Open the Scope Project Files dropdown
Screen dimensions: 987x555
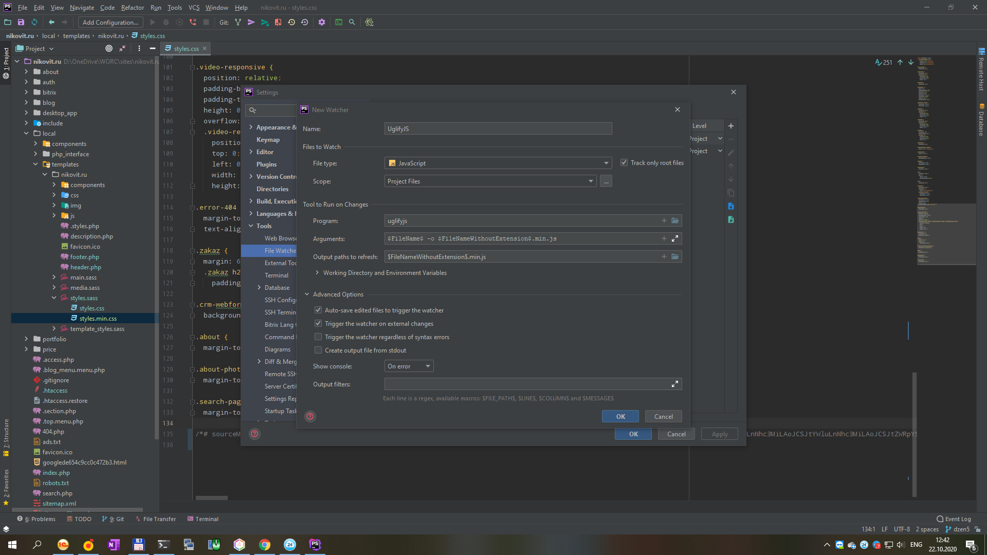[x=490, y=181]
